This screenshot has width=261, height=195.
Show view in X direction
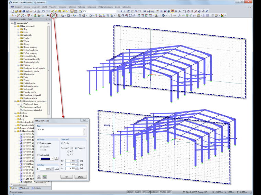(139, 15)
